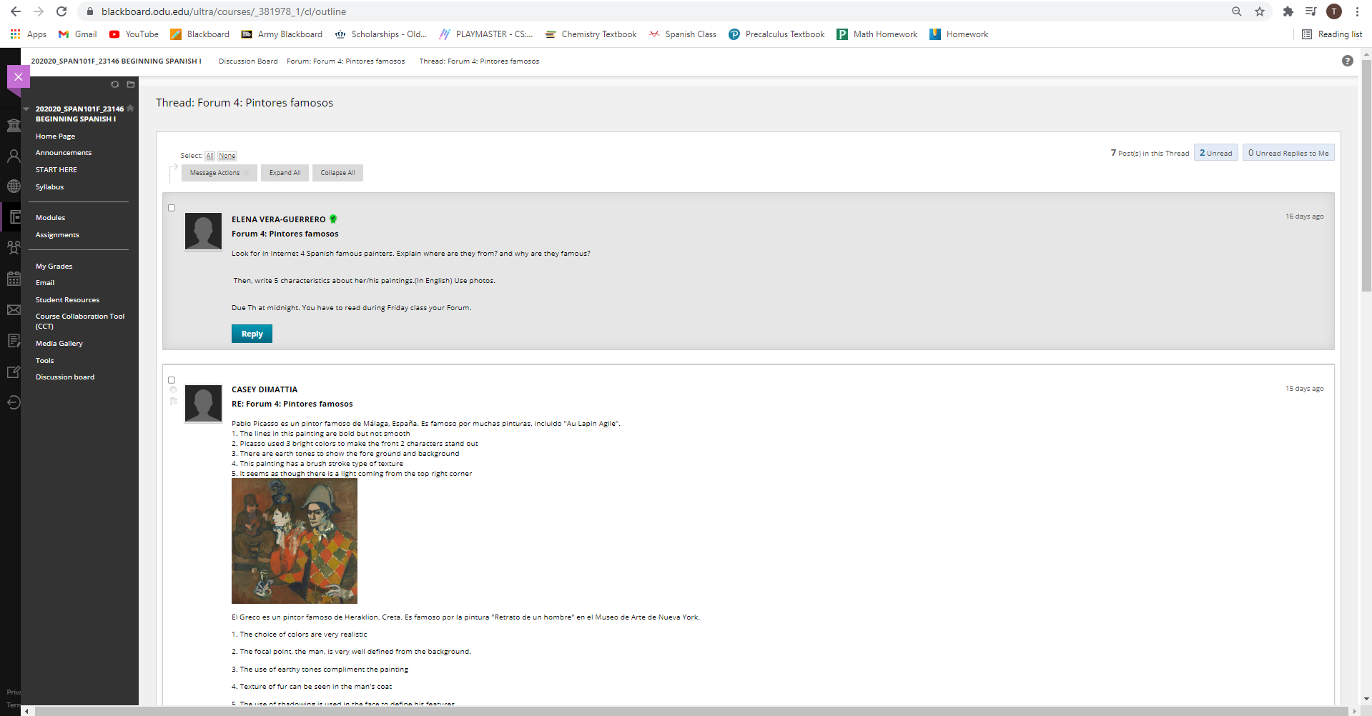Open the Organizations people icon
Image resolution: width=1372 pixels, height=716 pixels.
(x=14, y=248)
